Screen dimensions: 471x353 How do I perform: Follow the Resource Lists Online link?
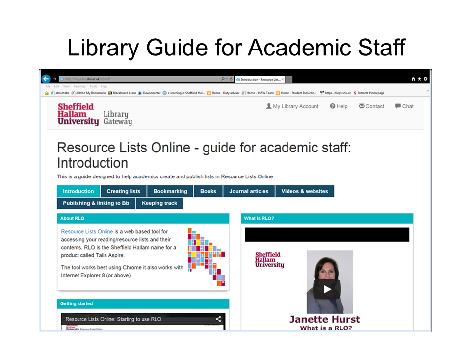tap(87, 231)
